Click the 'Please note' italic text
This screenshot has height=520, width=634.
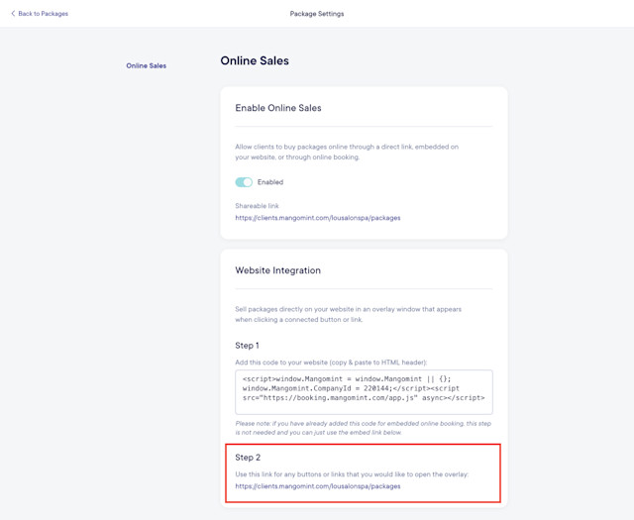364,428
